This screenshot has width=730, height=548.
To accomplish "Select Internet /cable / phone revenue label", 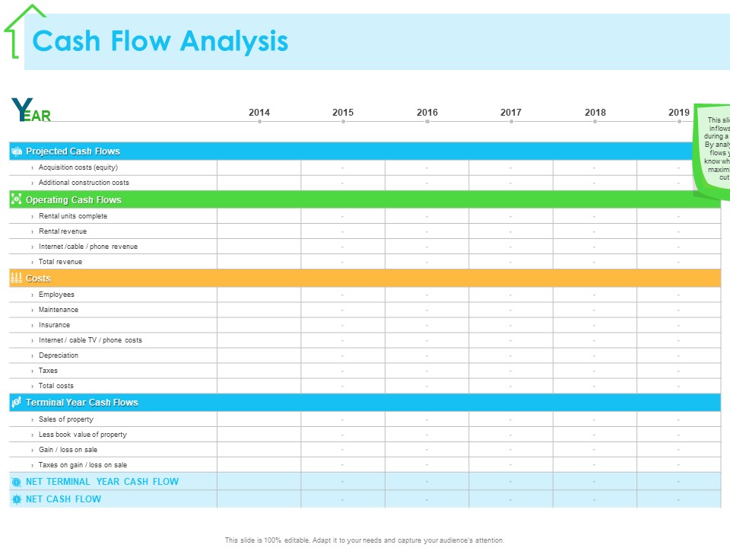I will pos(88,247).
